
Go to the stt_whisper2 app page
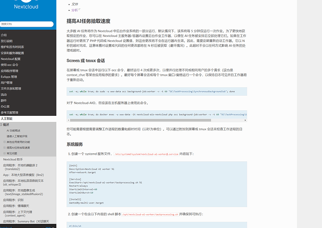tap(23, 182)
